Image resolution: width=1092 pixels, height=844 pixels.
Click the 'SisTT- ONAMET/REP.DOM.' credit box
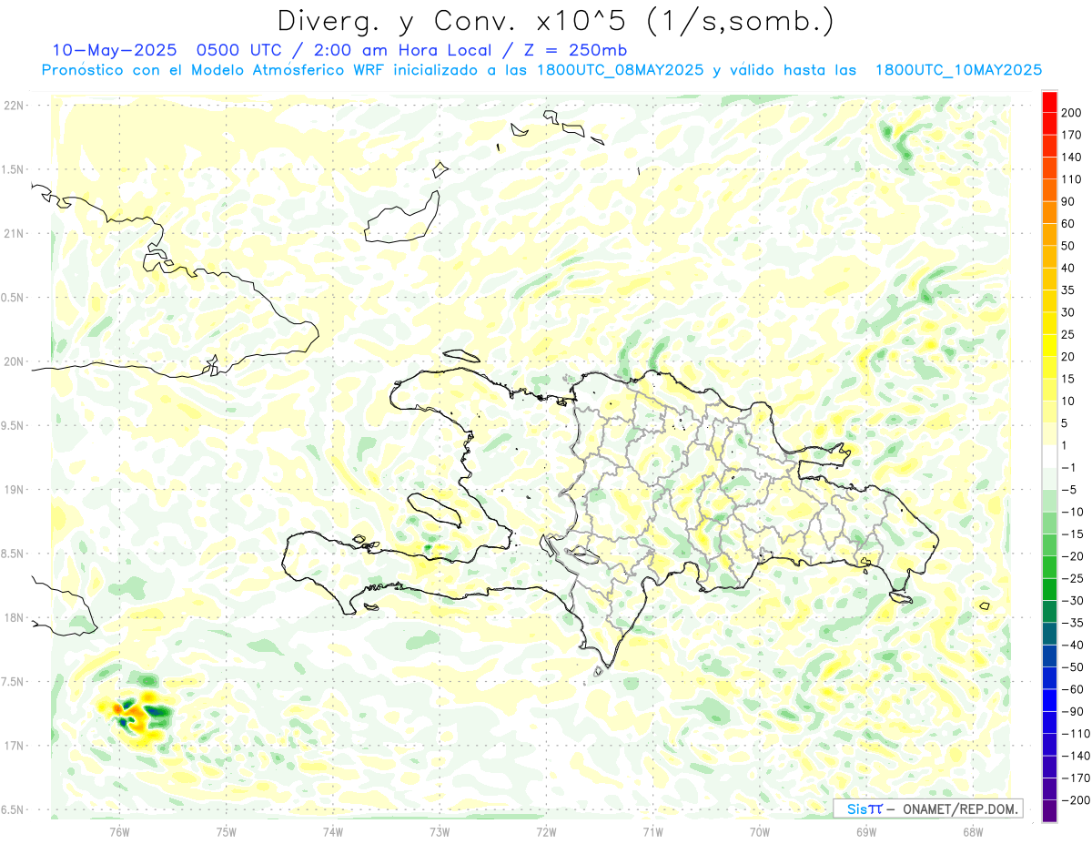(x=927, y=808)
